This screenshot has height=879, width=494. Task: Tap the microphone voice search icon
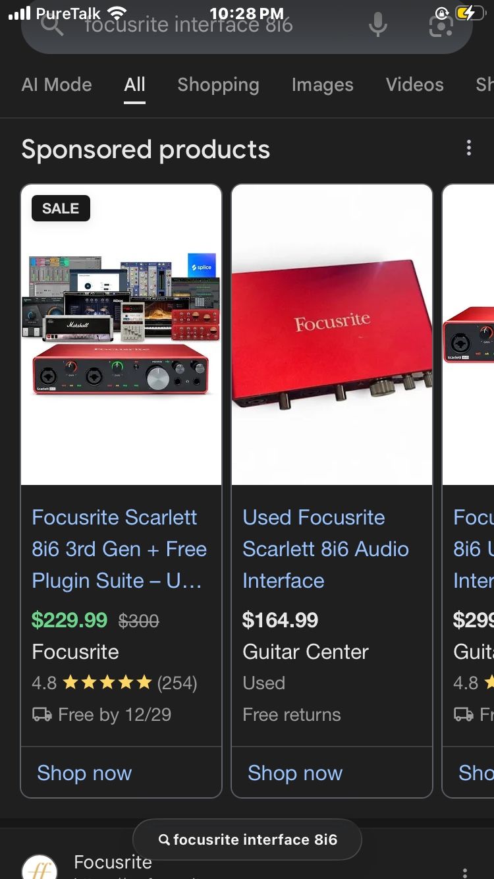377,25
